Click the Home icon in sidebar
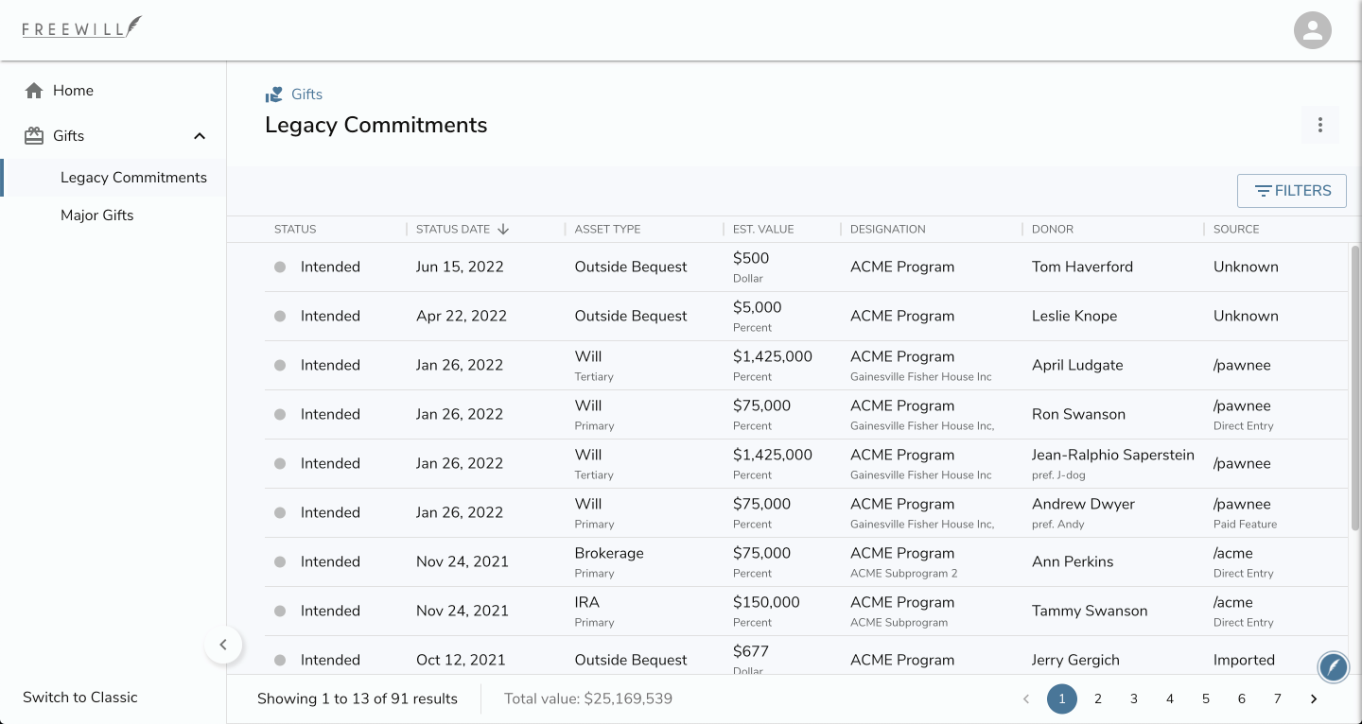1362x724 pixels. (34, 91)
